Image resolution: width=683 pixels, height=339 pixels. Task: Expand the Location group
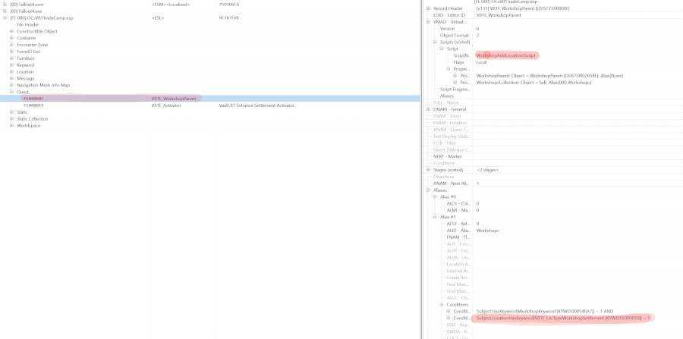(x=11, y=72)
